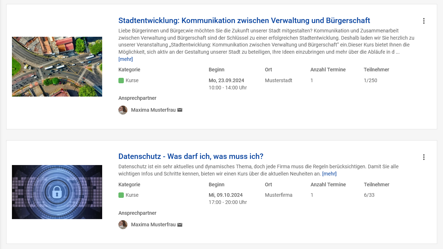Viewport: 443px width, 249px height.
Task: Open the Stadtentwicklung course title link
Action: click(x=244, y=20)
